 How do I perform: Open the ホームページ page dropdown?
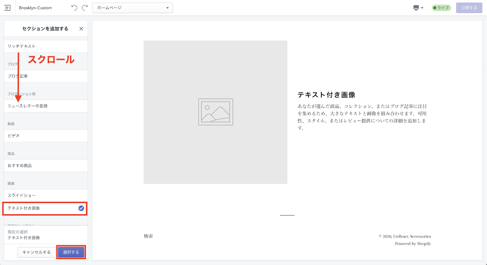pos(132,8)
